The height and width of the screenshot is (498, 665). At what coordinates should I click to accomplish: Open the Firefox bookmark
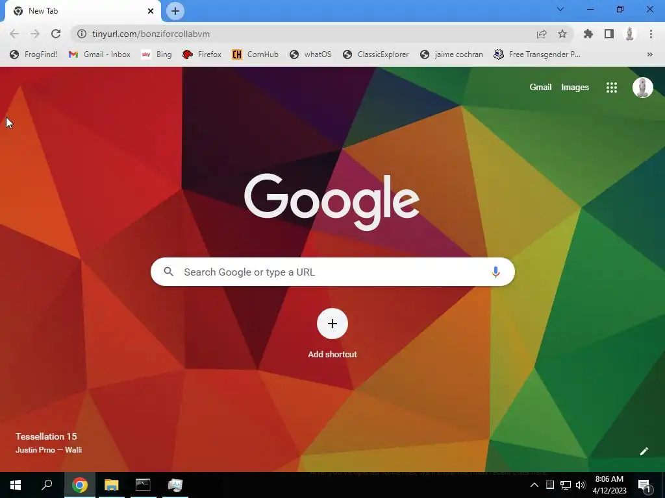click(x=202, y=54)
